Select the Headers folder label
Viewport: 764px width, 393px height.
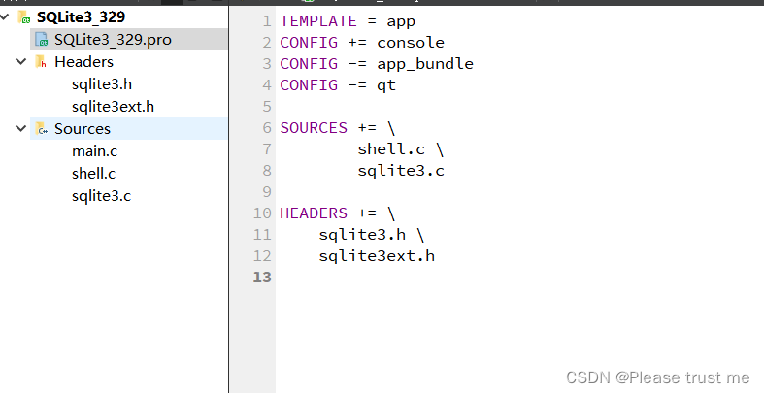coord(83,62)
